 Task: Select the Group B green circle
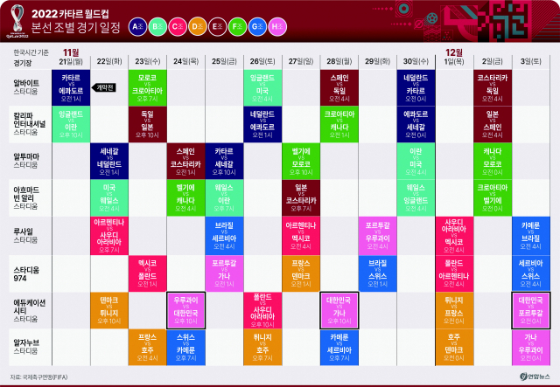157,27
